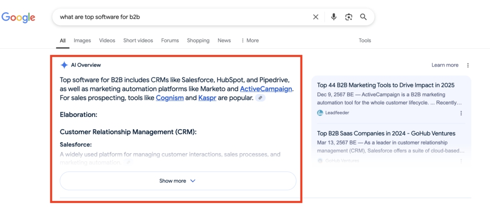The height and width of the screenshot is (213, 490).
Task: Click the Customer Relationship Management (CRM) heading
Action: (x=128, y=132)
